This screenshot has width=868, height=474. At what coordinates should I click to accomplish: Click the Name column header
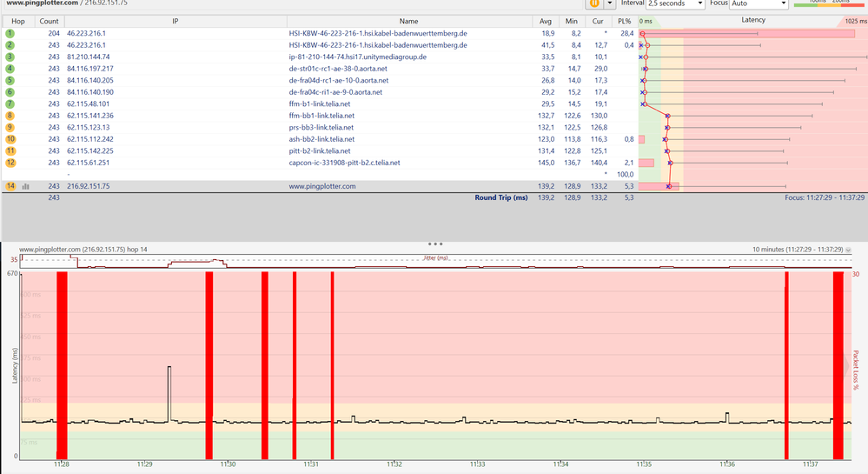(x=408, y=21)
